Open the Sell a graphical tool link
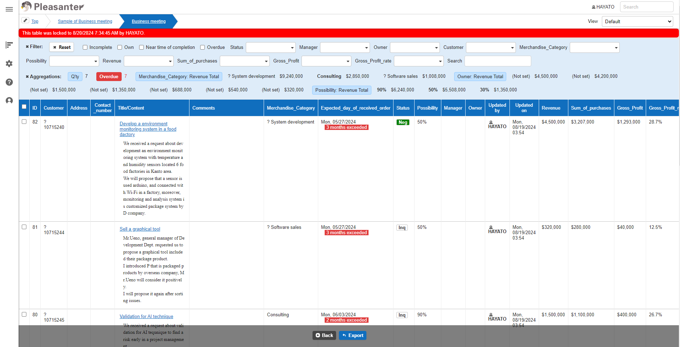This screenshot has height=347, width=680. click(140, 229)
